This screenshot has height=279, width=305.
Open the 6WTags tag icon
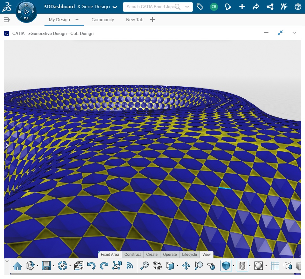tap(200, 7)
